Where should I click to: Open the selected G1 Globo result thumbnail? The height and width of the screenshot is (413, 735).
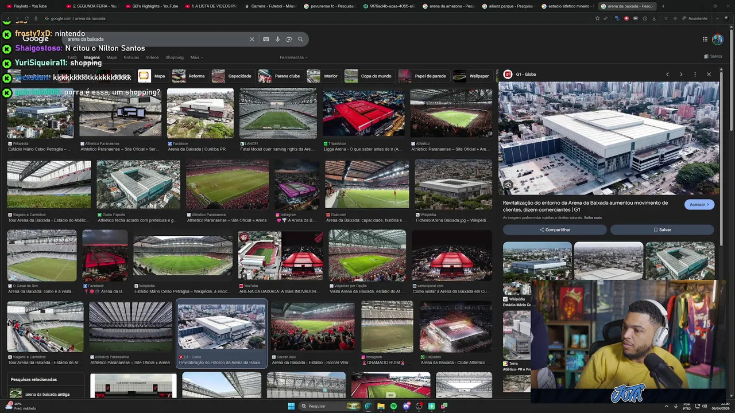pos(222,326)
